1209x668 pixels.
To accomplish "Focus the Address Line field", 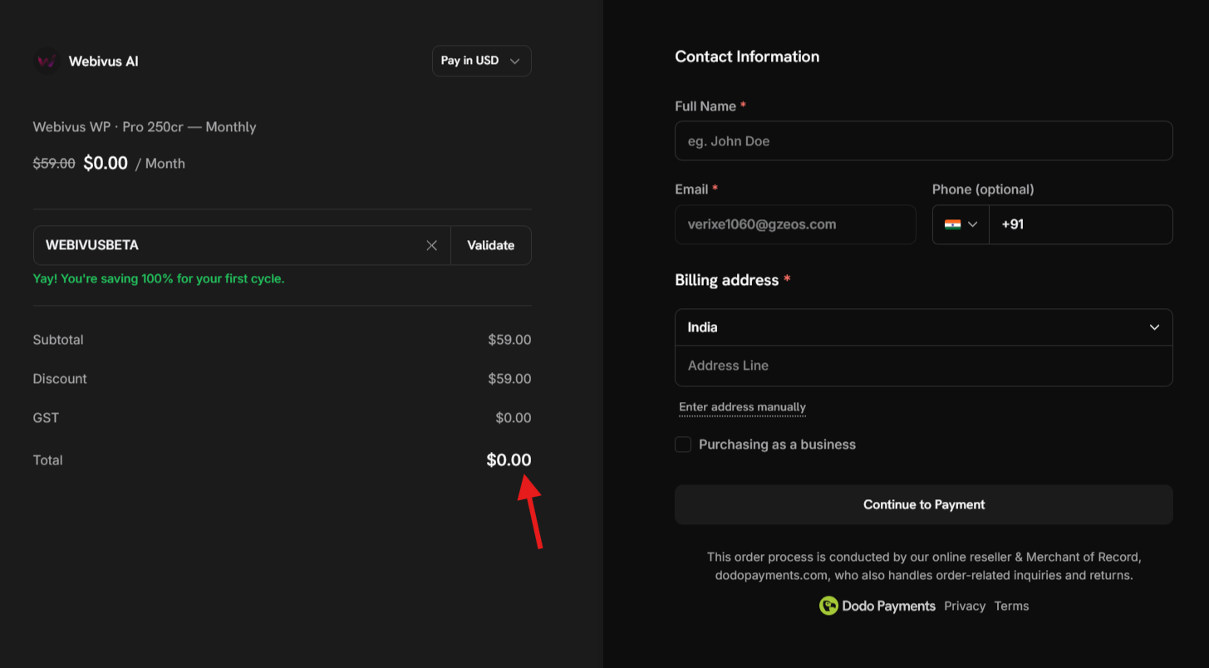I will (x=923, y=366).
